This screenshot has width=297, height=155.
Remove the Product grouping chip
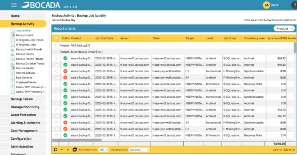[292, 28]
